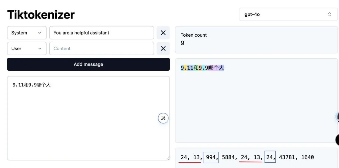339x168 pixels.
Task: Click the boxed token ID 994
Action: 211,157
